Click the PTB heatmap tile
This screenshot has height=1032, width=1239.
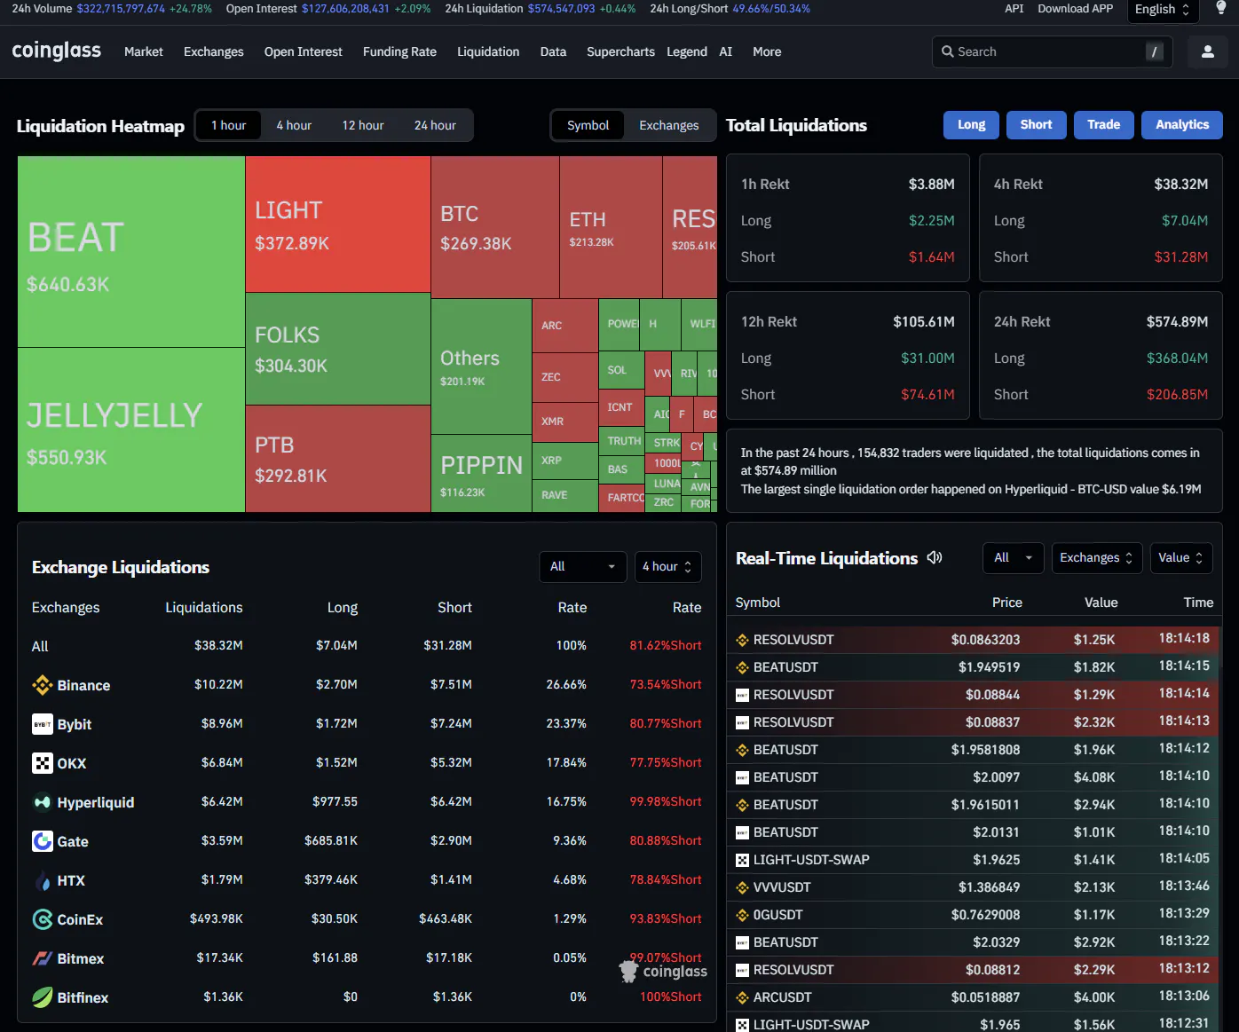[x=338, y=459]
